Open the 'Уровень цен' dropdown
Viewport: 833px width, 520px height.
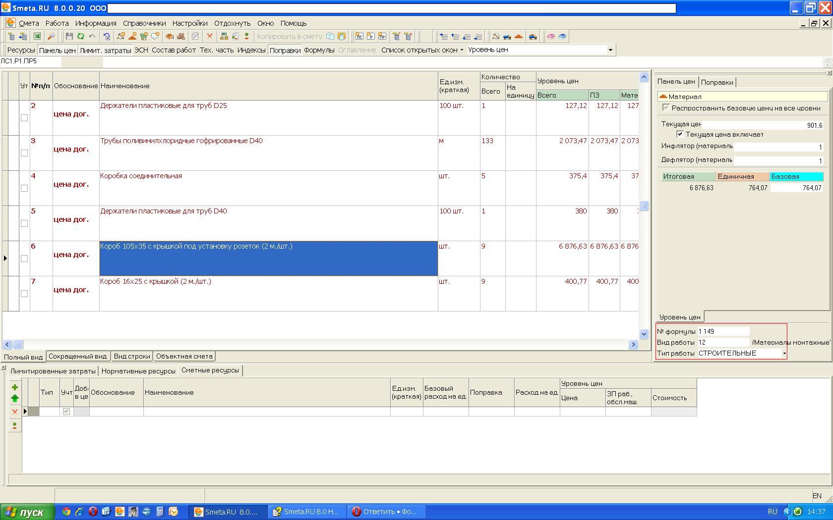[610, 50]
